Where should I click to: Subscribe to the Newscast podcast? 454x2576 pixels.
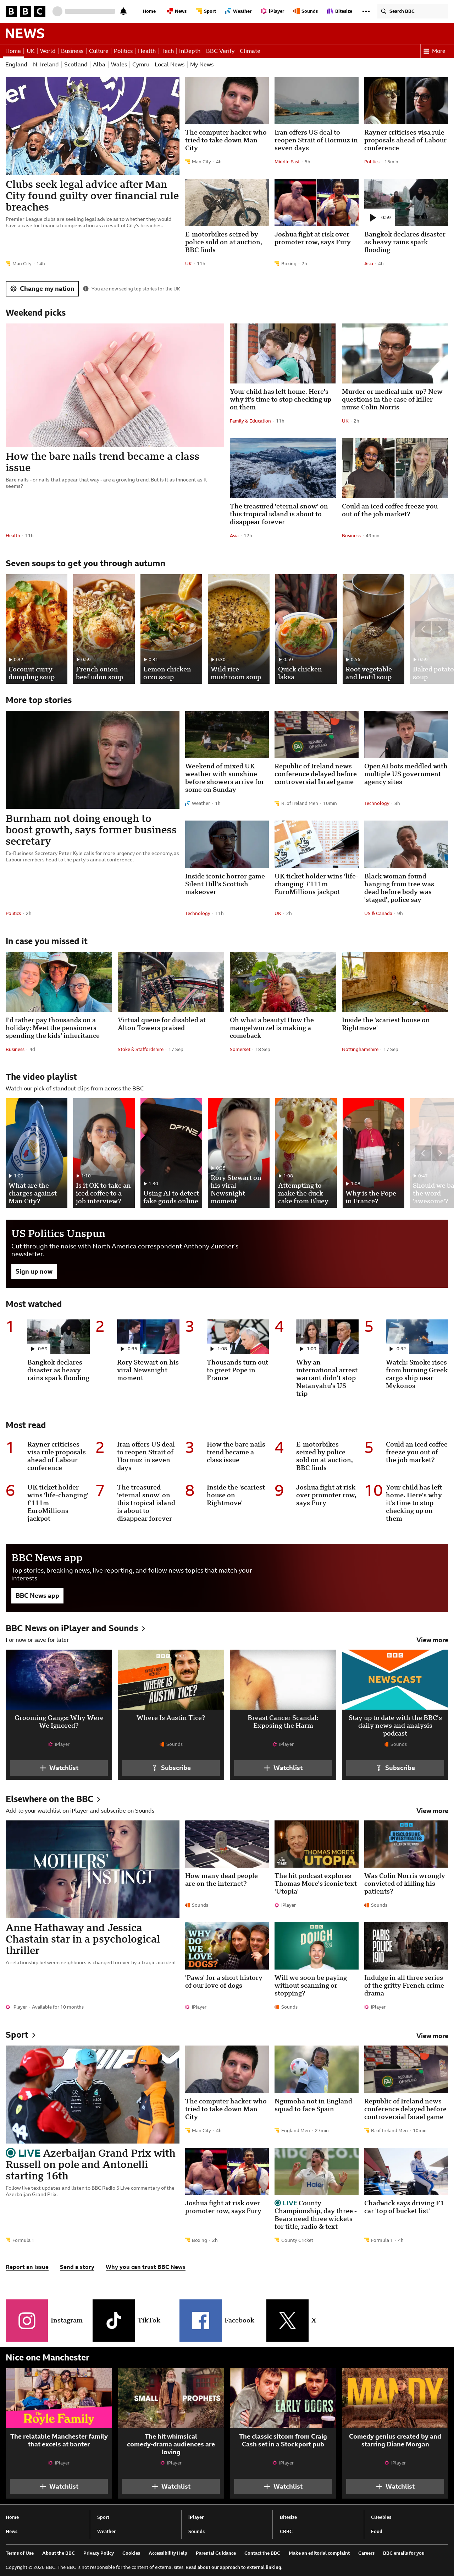(395, 1768)
